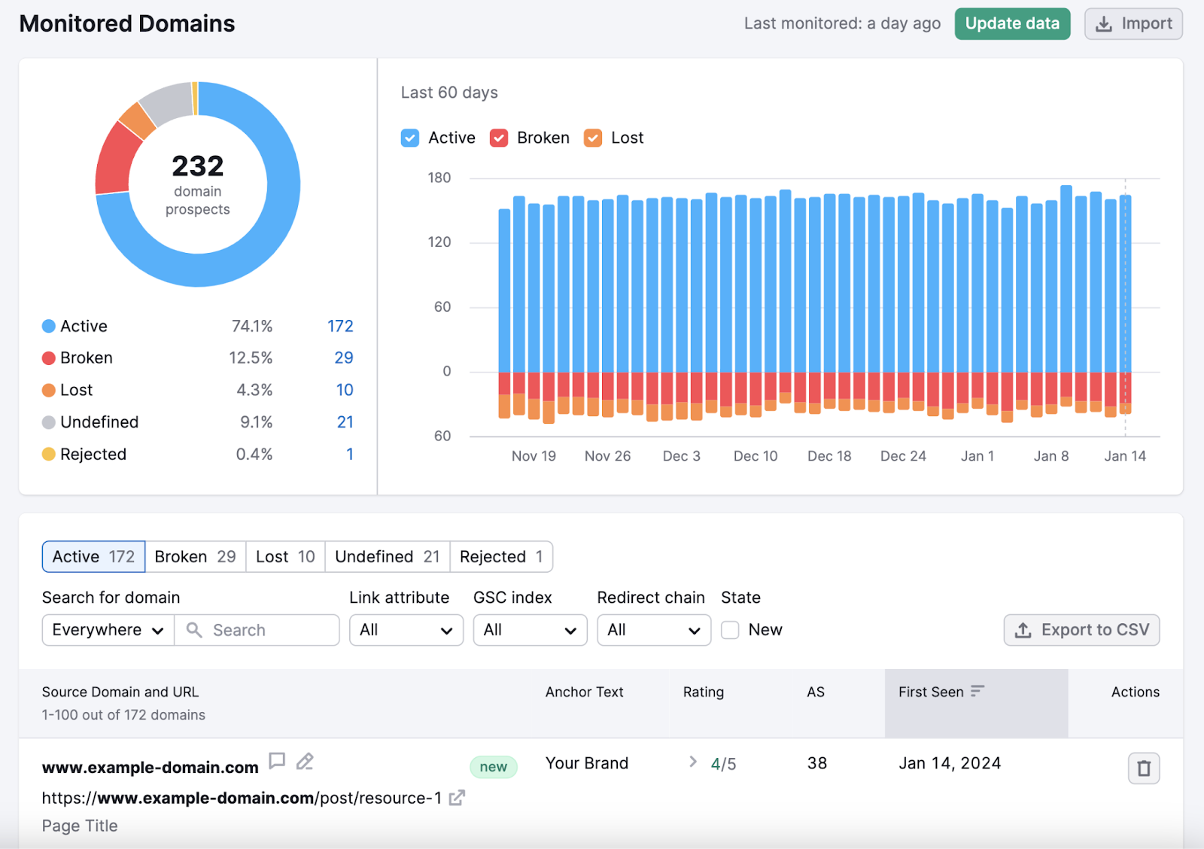Click the search magnifier icon in the search field

pyautogui.click(x=194, y=630)
